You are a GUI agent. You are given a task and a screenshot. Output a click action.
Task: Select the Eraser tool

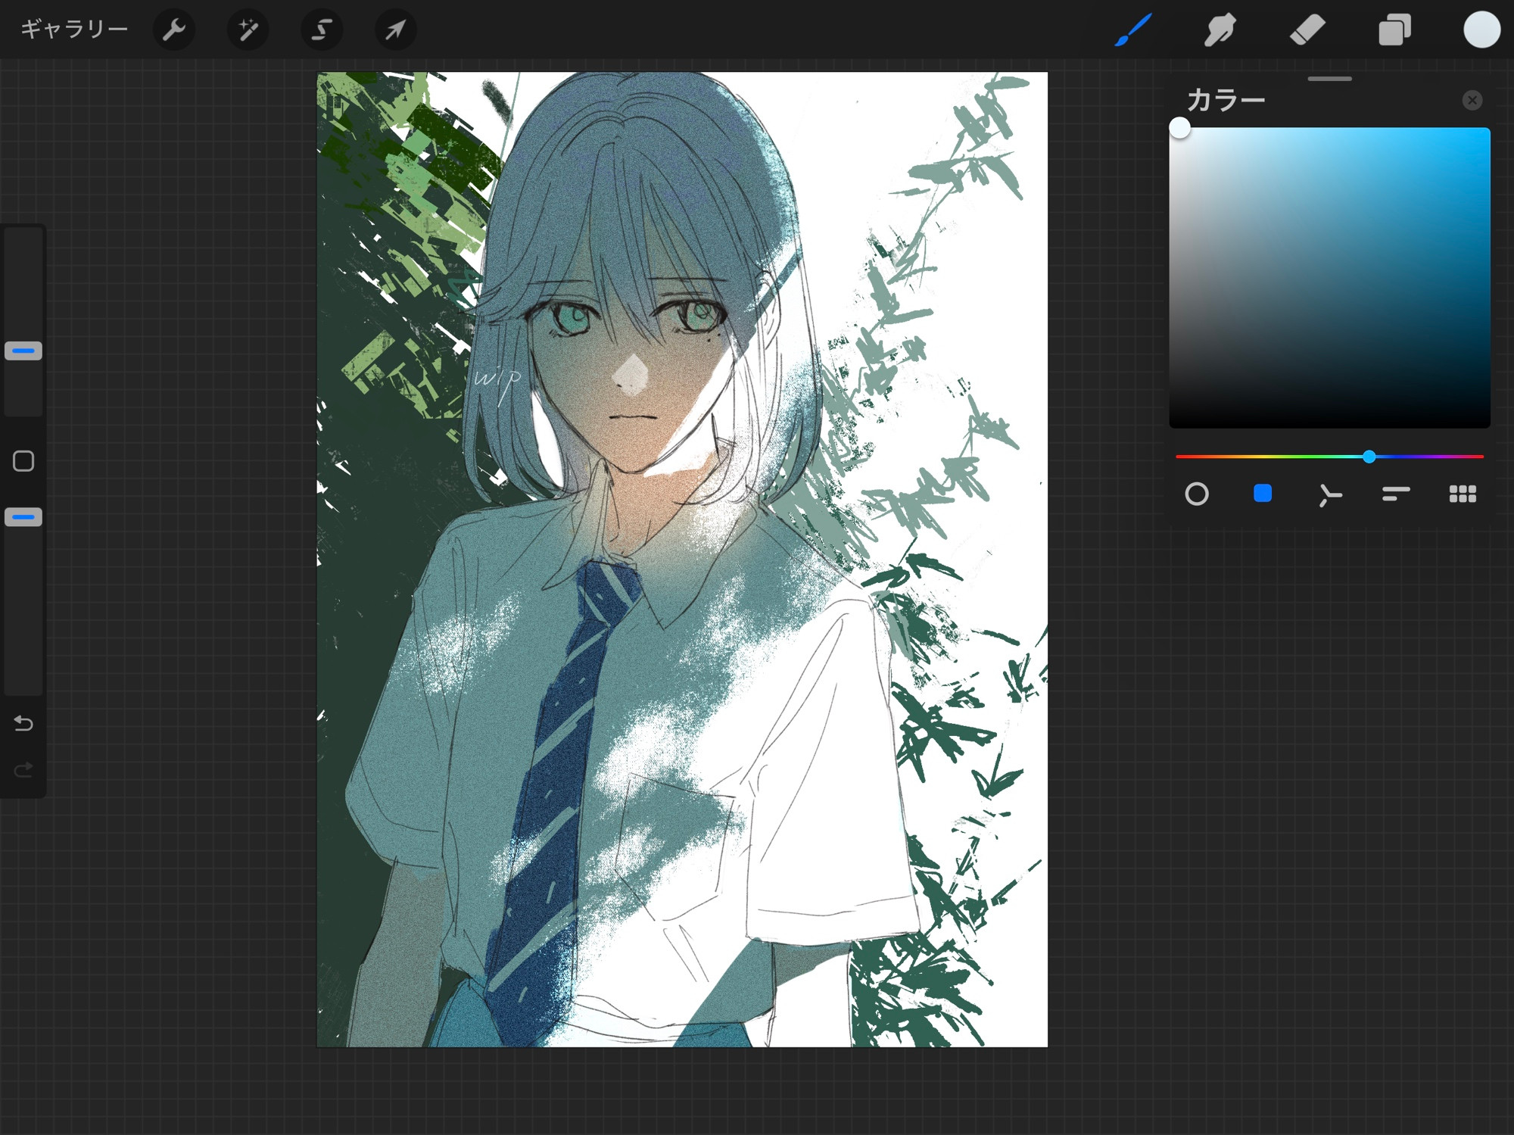(1307, 30)
